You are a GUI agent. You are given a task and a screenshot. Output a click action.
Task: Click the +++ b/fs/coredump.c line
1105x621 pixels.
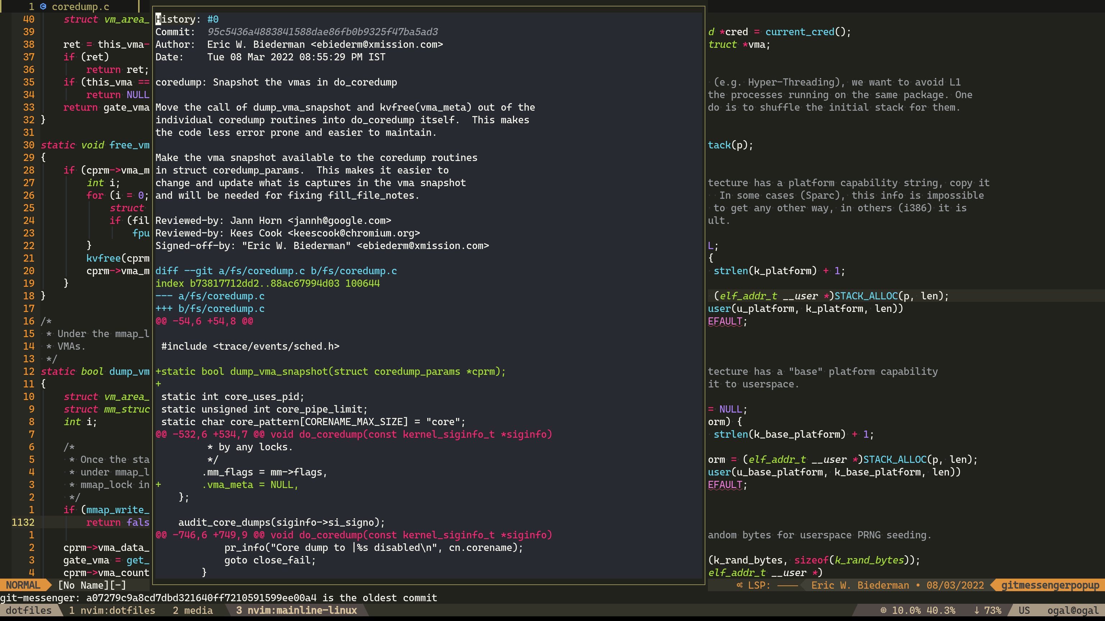click(210, 308)
